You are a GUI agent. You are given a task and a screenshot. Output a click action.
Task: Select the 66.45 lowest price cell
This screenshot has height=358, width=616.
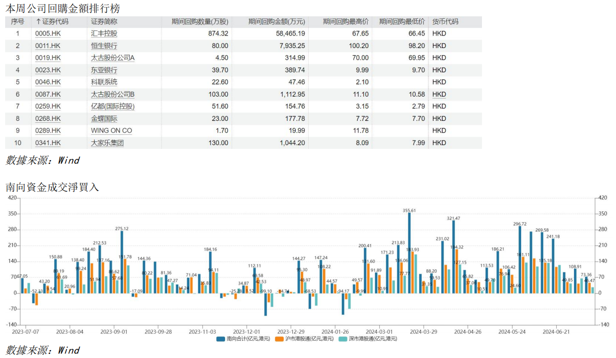tap(417, 34)
